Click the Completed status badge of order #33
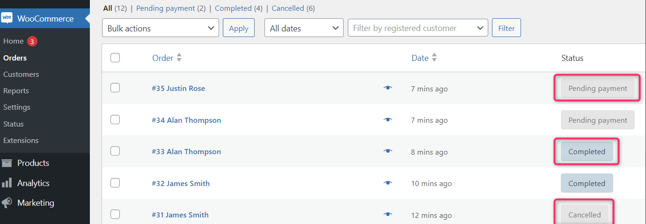 click(587, 151)
